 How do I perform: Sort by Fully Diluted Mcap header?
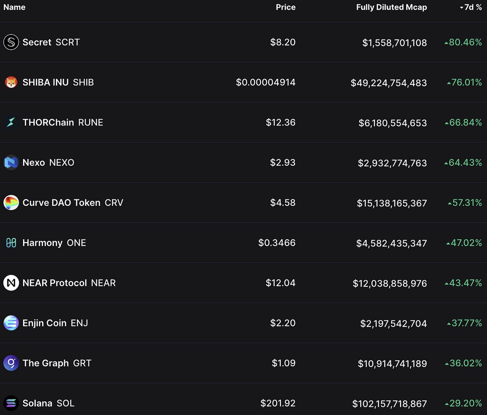pyautogui.click(x=391, y=7)
